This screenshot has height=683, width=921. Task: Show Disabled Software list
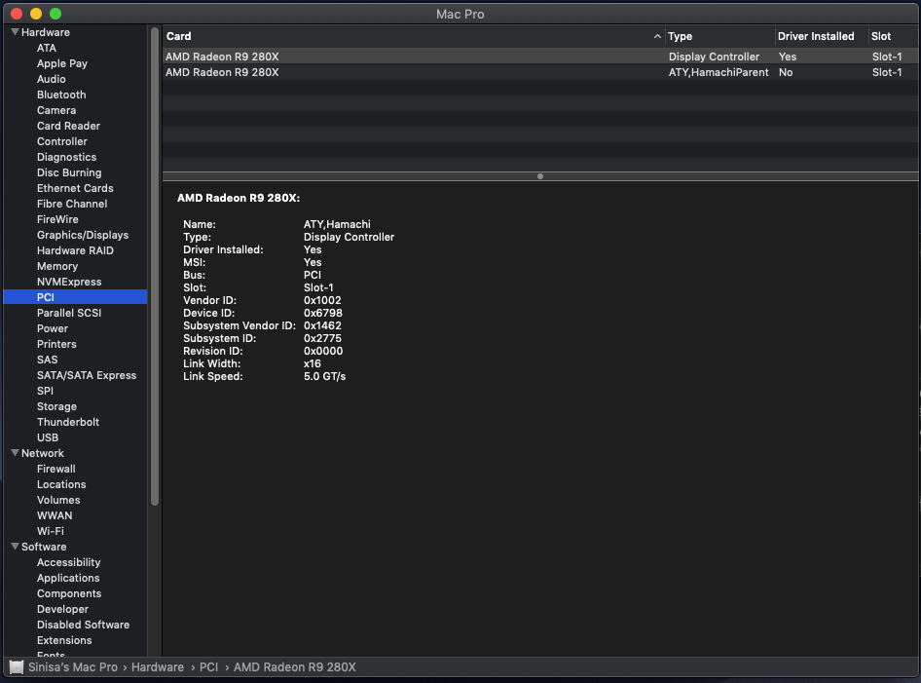pyautogui.click(x=83, y=625)
